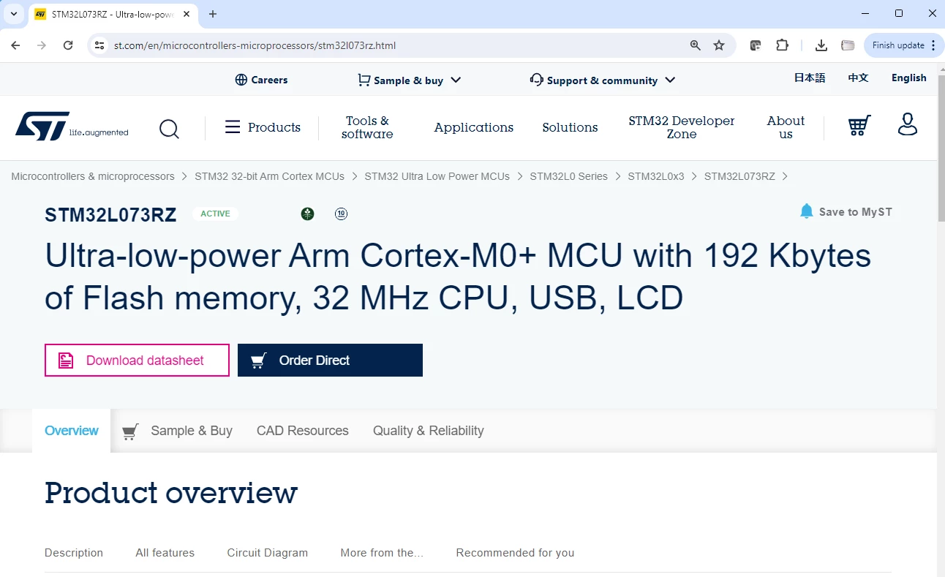The width and height of the screenshot is (945, 577).
Task: Open the user account profile icon
Action: 908,124
